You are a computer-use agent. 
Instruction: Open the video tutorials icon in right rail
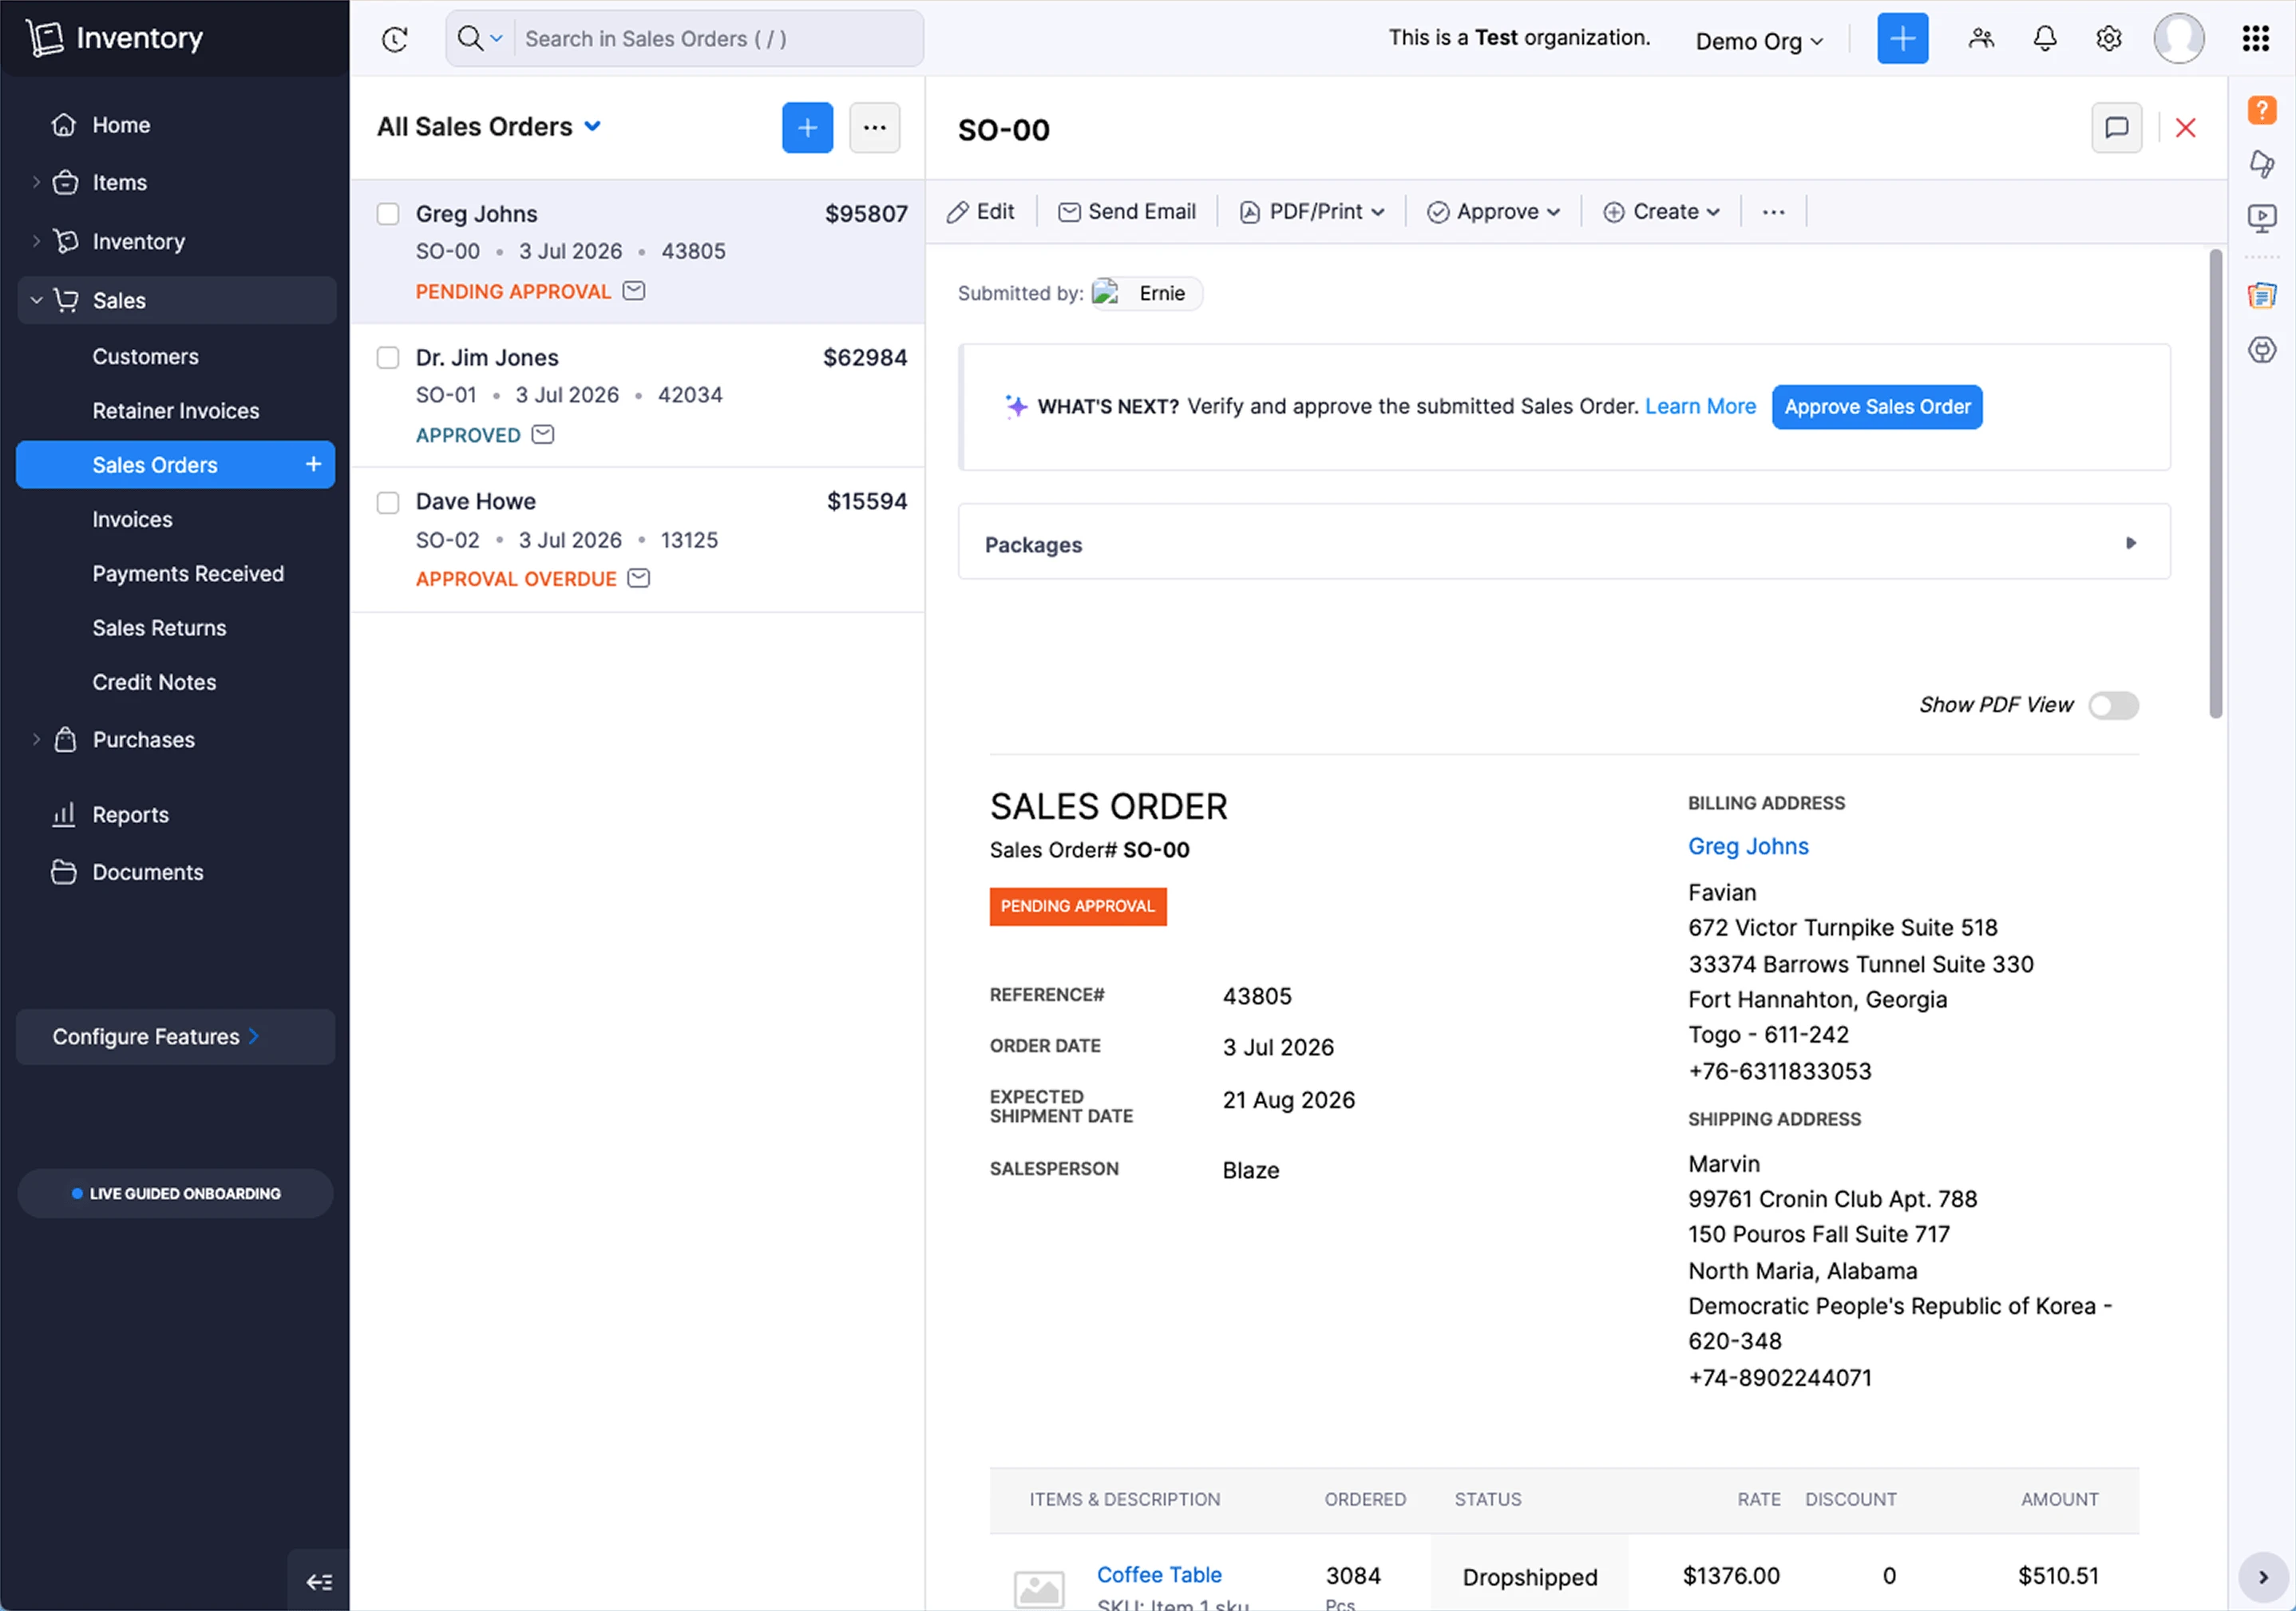point(2261,218)
